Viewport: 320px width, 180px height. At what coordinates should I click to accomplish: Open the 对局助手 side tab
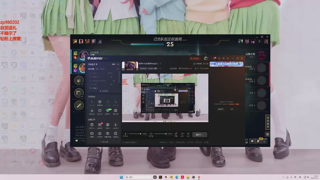pyautogui.click(x=268, y=122)
